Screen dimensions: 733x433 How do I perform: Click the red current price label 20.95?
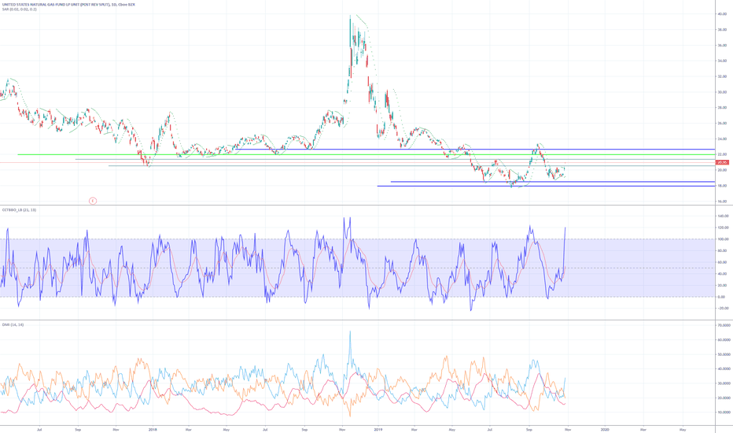tap(722, 162)
